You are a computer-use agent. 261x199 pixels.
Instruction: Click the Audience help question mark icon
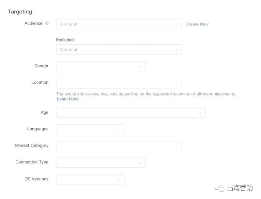tap(47, 23)
